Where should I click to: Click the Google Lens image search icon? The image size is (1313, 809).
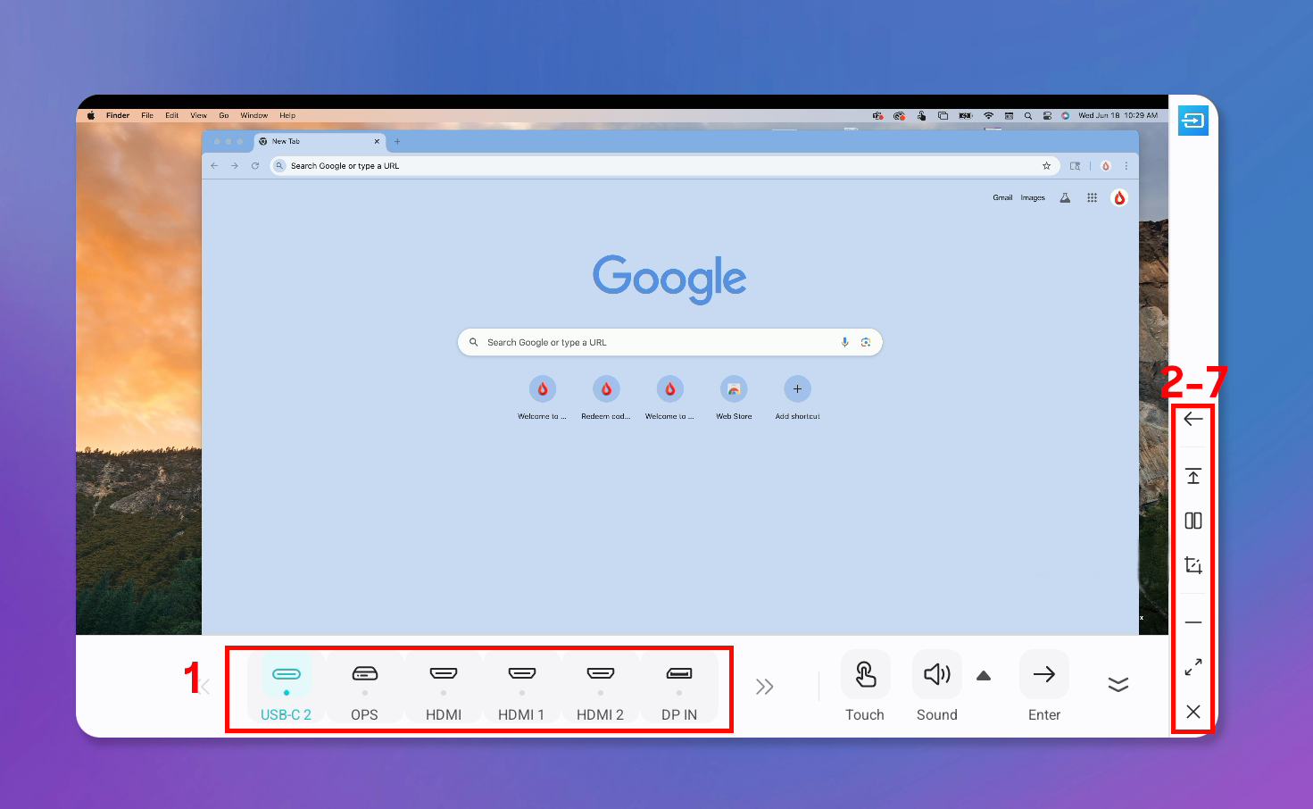pyautogui.click(x=866, y=342)
